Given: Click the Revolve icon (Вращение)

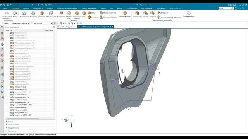Looking at the screenshot, I should (33, 13).
